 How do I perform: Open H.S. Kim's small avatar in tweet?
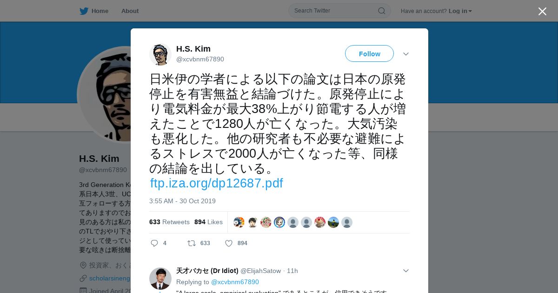(160, 54)
